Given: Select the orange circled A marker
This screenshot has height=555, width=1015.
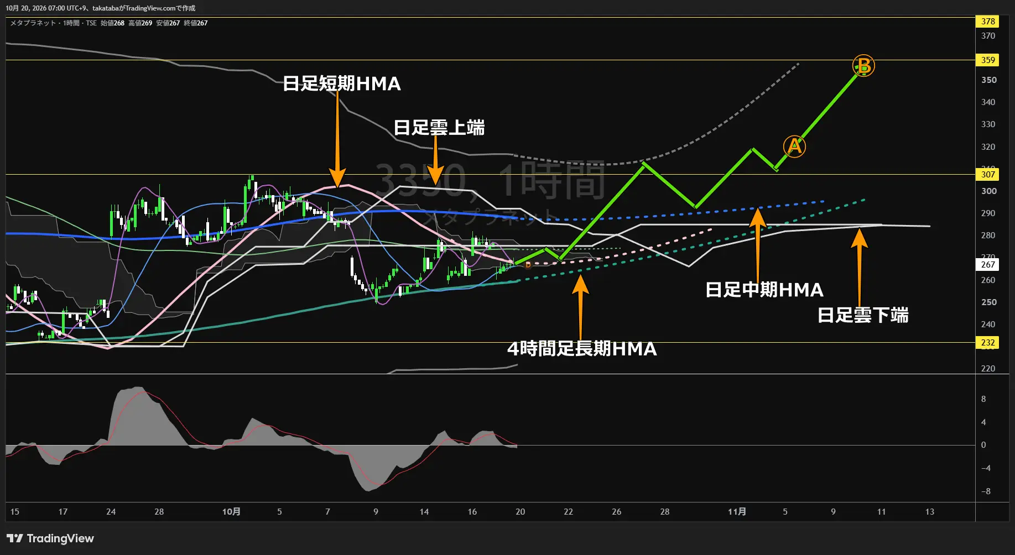Looking at the screenshot, I should pyautogui.click(x=794, y=146).
